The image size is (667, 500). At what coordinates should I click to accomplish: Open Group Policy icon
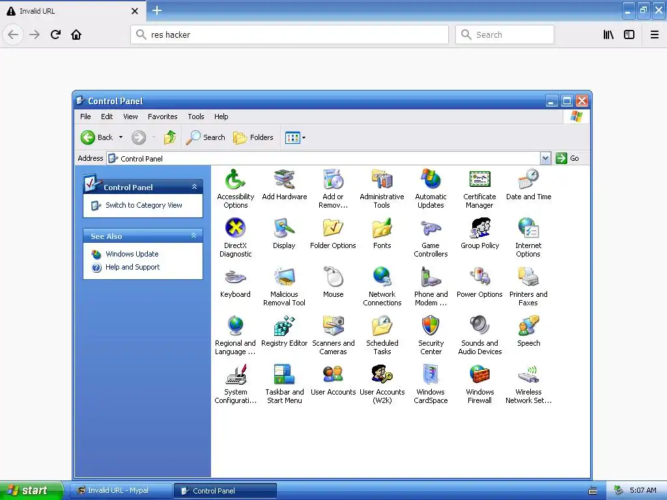479,234
